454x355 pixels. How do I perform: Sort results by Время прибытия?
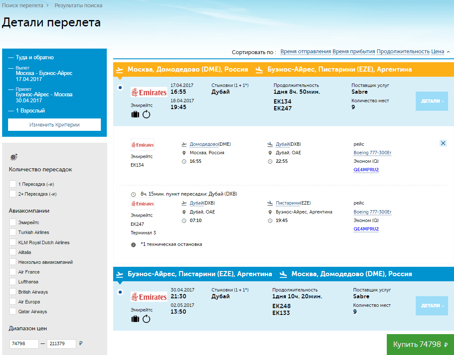click(x=354, y=52)
